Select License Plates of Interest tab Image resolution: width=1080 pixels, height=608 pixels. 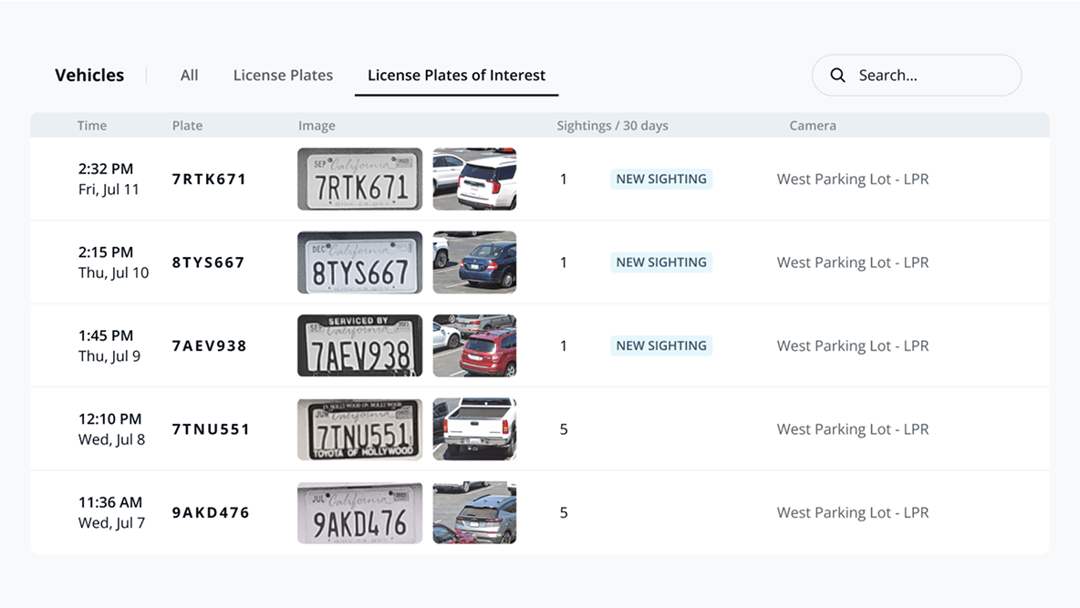[x=456, y=76]
